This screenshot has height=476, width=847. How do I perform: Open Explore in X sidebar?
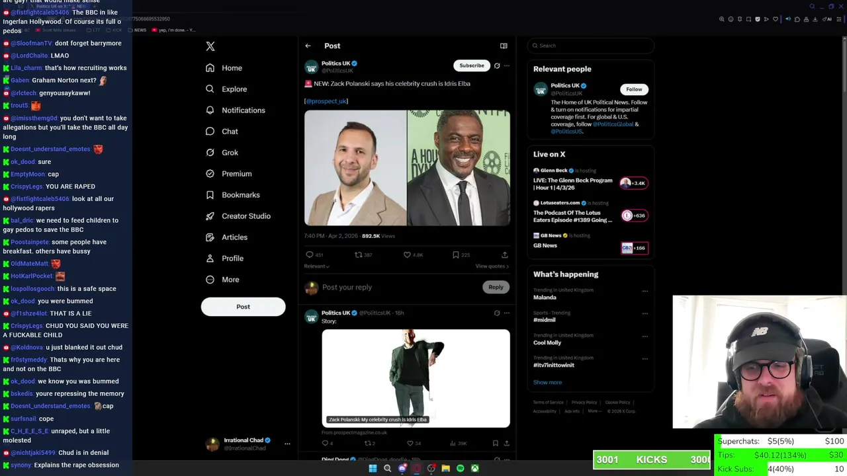coord(226,89)
